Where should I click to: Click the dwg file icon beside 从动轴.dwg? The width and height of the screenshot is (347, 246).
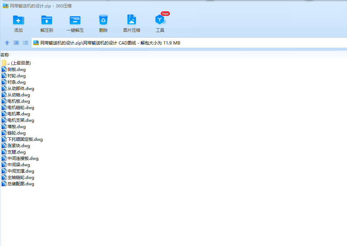click(4, 95)
